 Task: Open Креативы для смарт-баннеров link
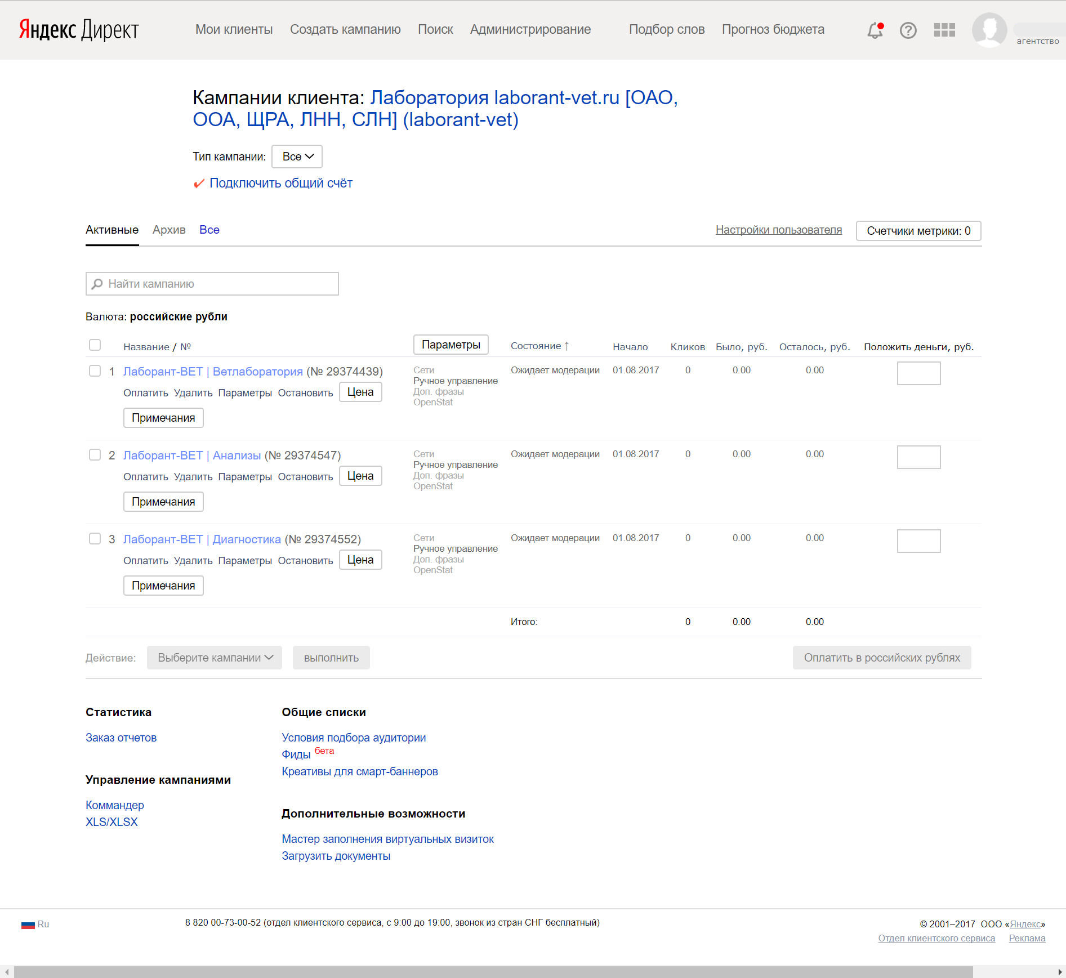click(x=360, y=771)
